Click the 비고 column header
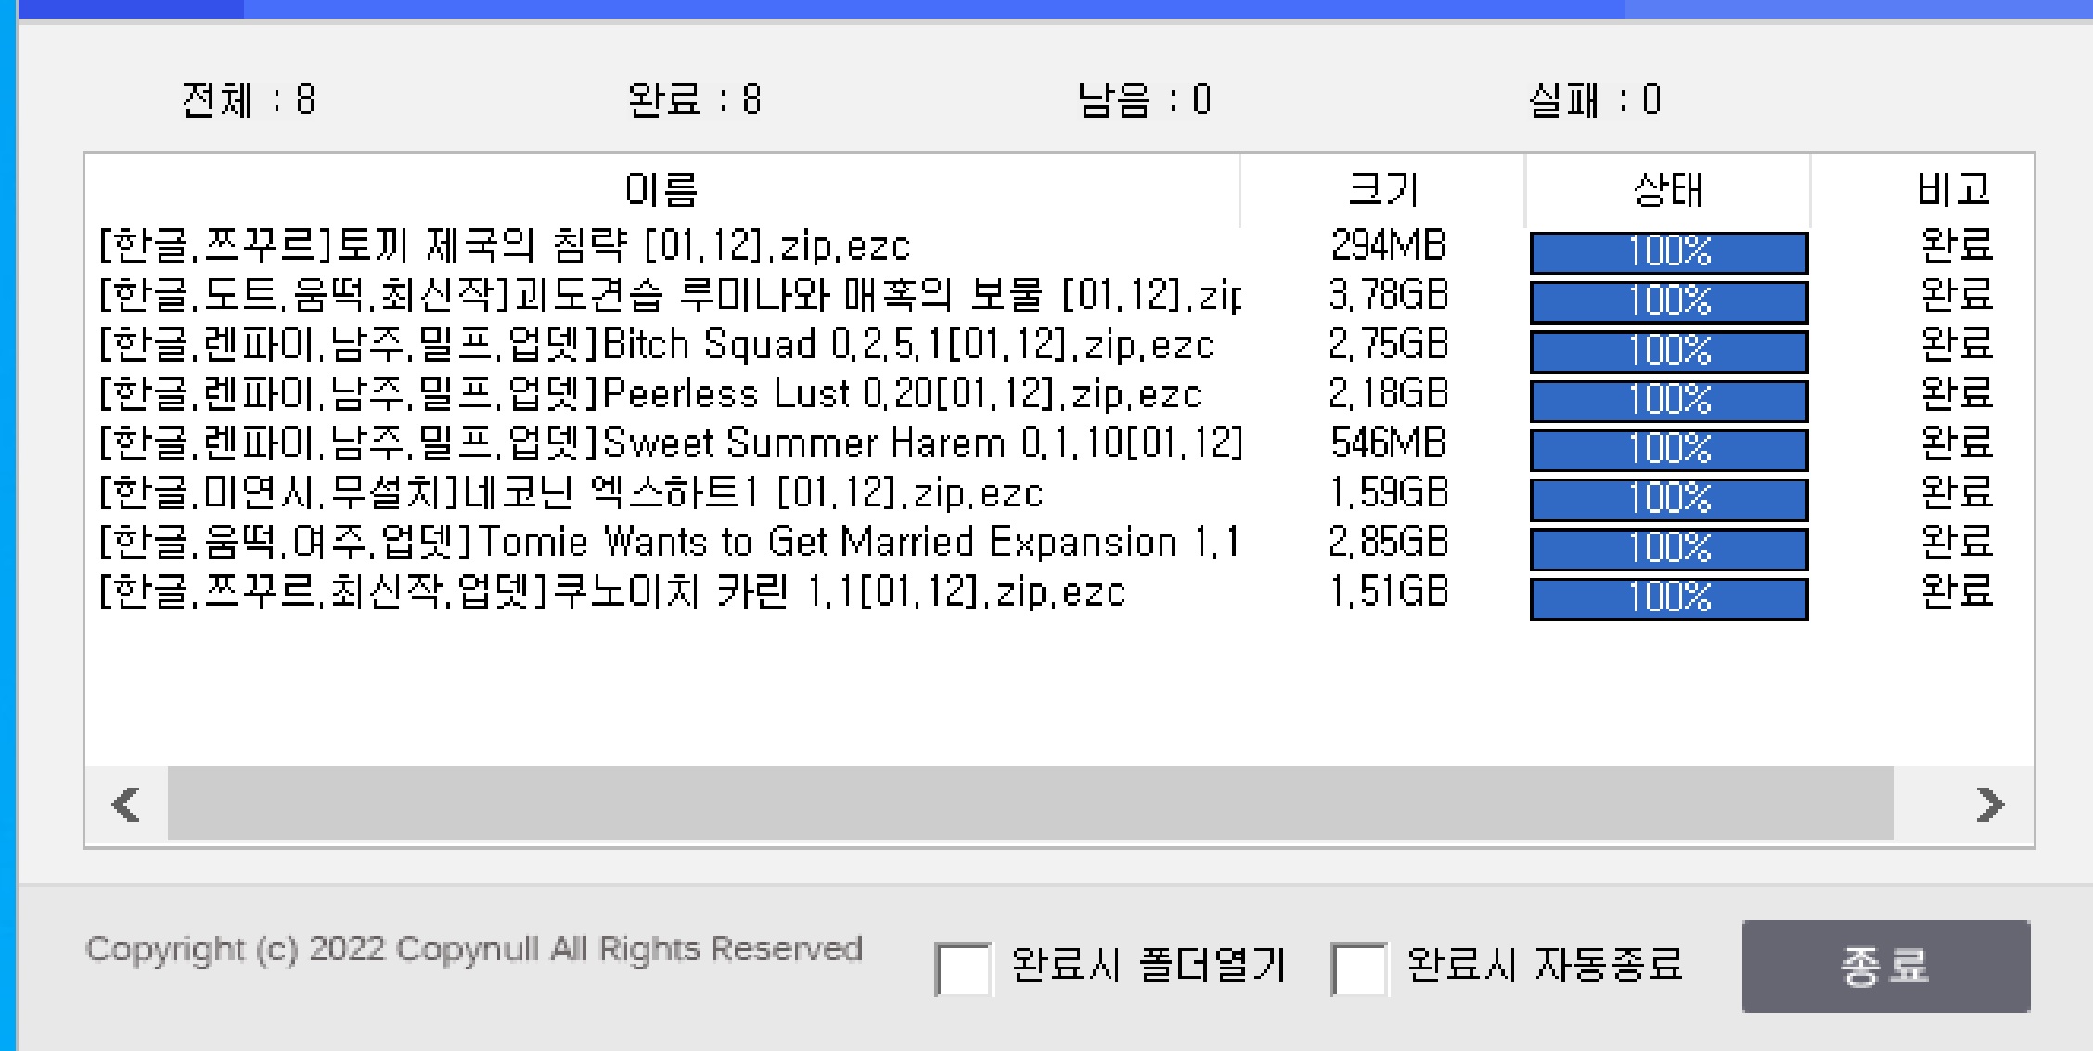This screenshot has width=2093, height=1051. (1952, 190)
